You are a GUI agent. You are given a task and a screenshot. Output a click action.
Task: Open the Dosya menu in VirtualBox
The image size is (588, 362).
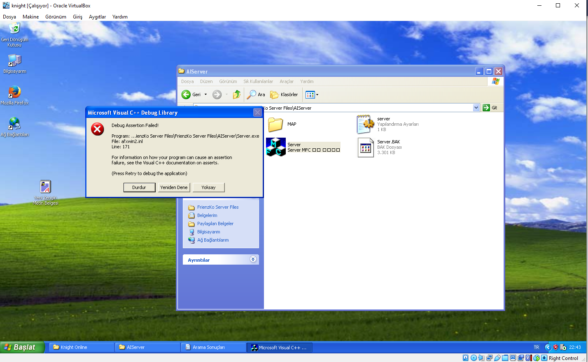[x=9, y=17]
